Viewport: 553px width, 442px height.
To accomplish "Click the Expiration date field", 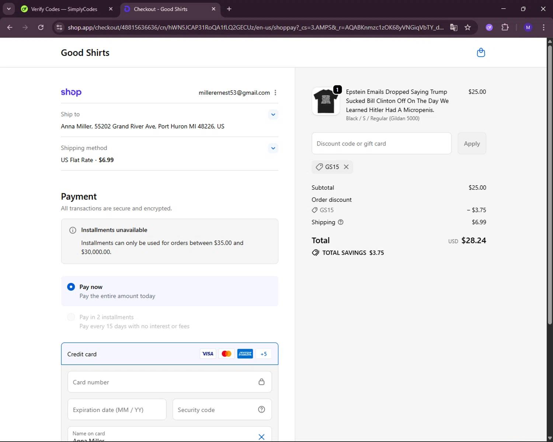I will click(117, 410).
